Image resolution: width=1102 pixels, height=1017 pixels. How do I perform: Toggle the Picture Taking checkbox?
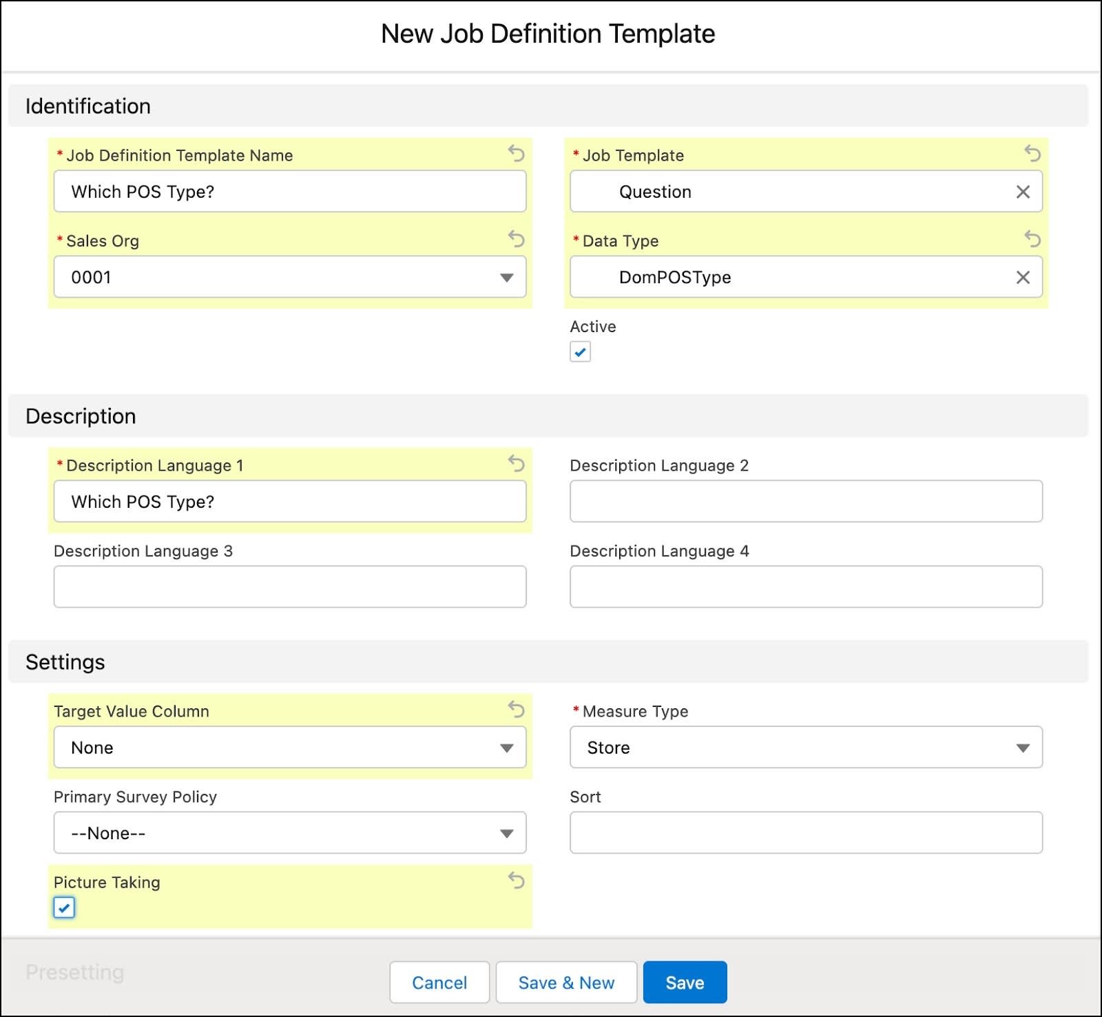64,907
